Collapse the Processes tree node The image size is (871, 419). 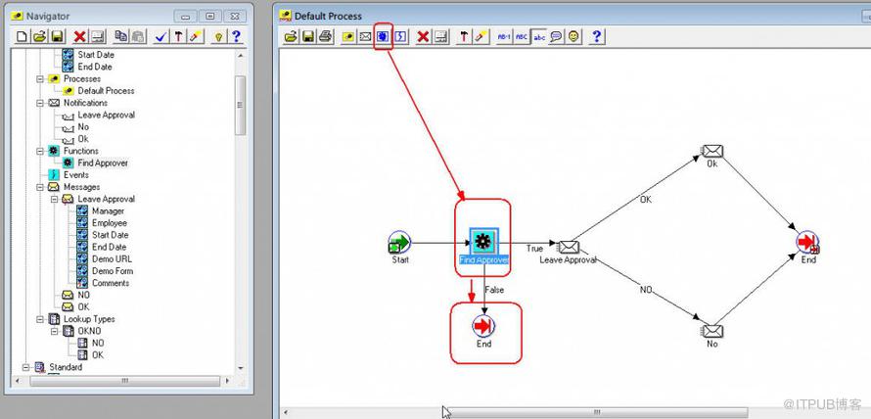click(x=40, y=79)
